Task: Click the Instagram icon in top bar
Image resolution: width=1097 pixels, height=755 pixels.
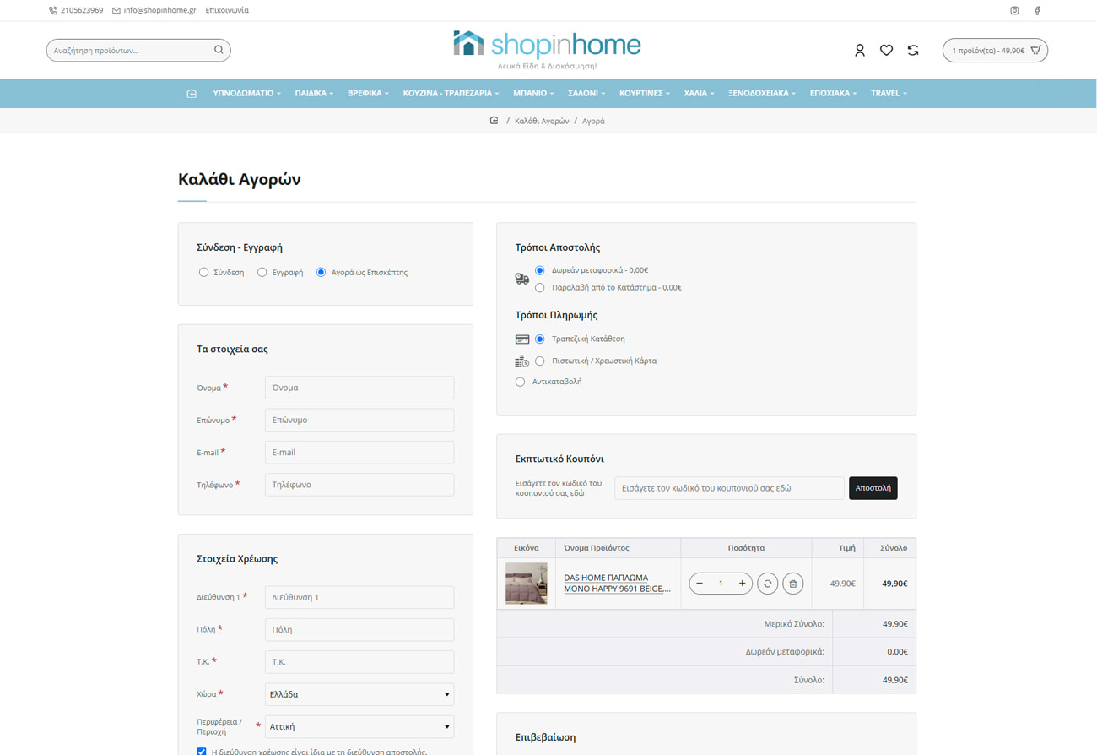Action: pyautogui.click(x=1014, y=11)
